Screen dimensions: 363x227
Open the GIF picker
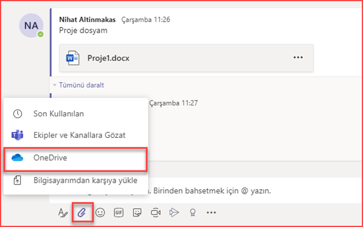pos(119,212)
